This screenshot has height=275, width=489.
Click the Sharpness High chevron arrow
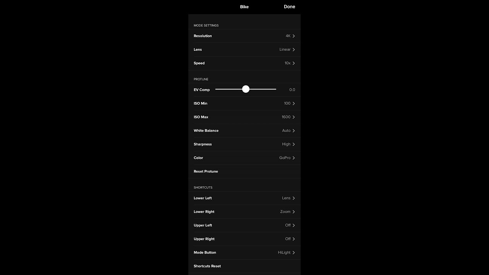coord(293,144)
